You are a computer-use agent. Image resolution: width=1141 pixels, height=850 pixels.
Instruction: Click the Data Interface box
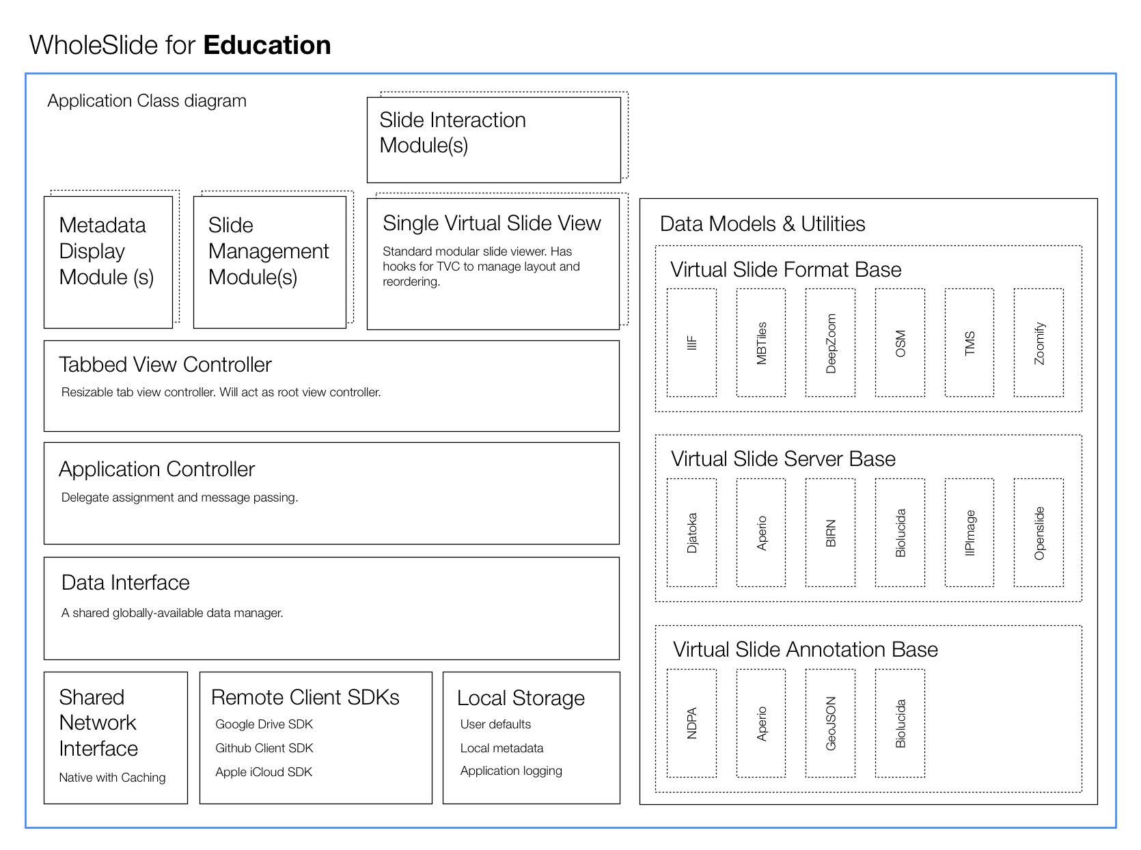point(331,608)
